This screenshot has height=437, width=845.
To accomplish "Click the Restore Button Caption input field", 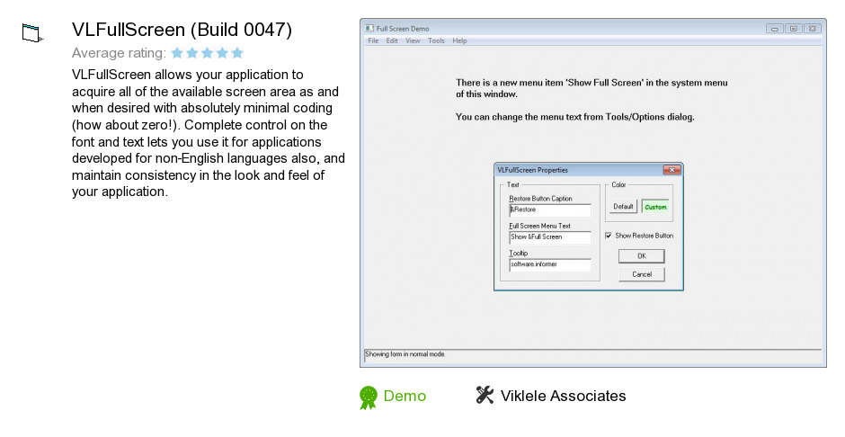I will [549, 210].
